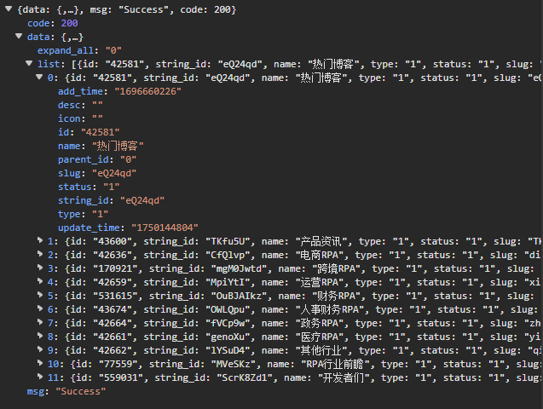
Task: Expand list item 2 电商RPA
Action: tap(40, 254)
